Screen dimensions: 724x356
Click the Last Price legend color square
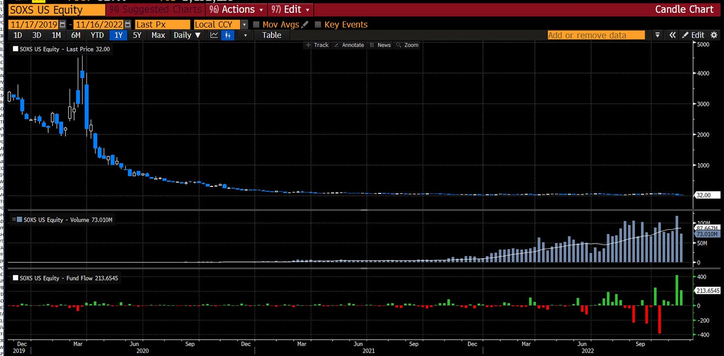coord(15,49)
